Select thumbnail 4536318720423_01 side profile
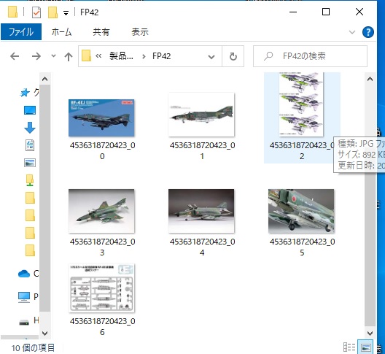 pos(201,115)
